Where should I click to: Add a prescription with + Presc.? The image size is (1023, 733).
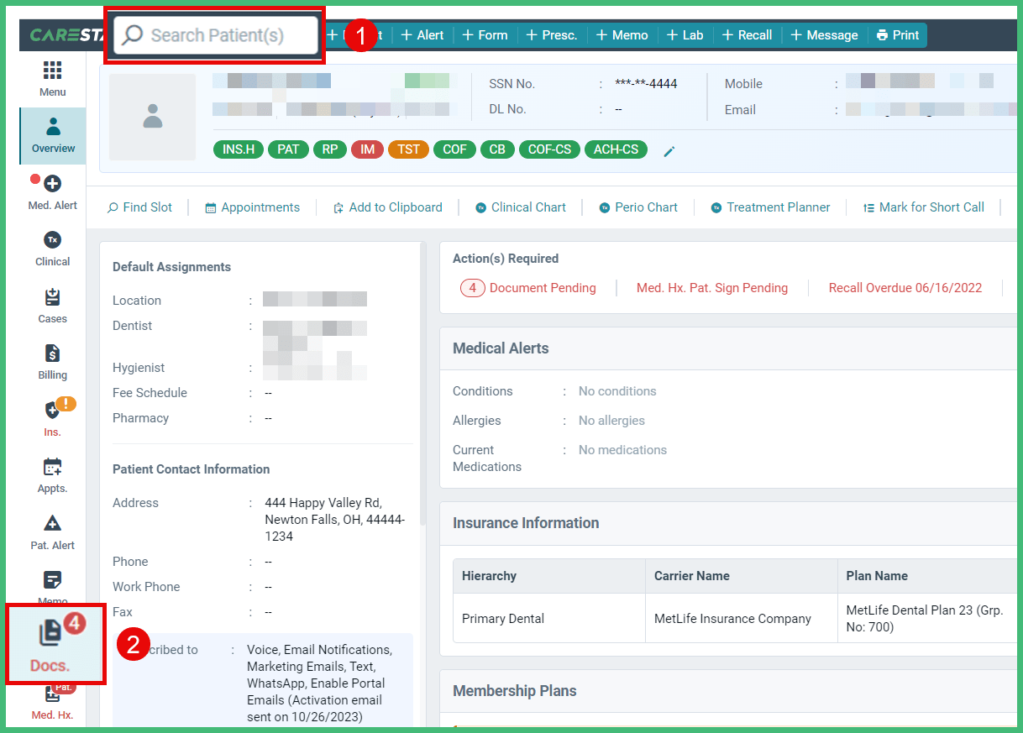pos(552,34)
